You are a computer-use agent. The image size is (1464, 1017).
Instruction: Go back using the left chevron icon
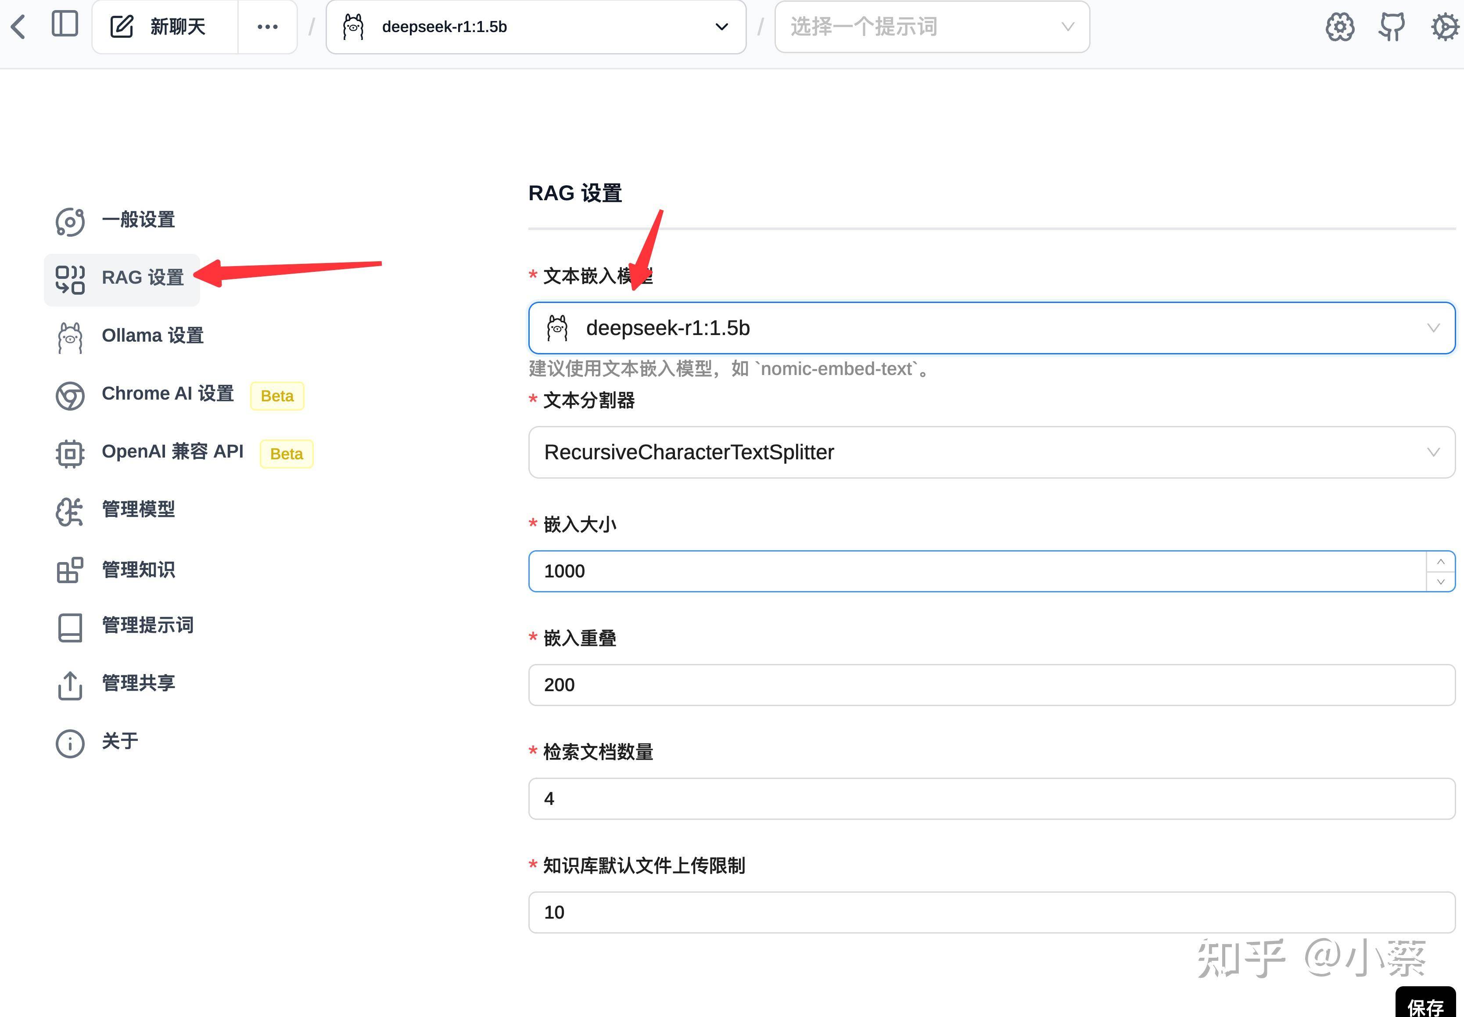[x=18, y=27]
